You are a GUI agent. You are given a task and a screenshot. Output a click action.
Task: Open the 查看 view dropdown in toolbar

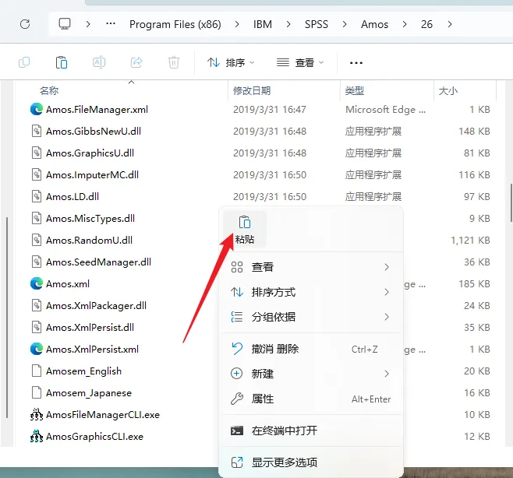(x=300, y=62)
